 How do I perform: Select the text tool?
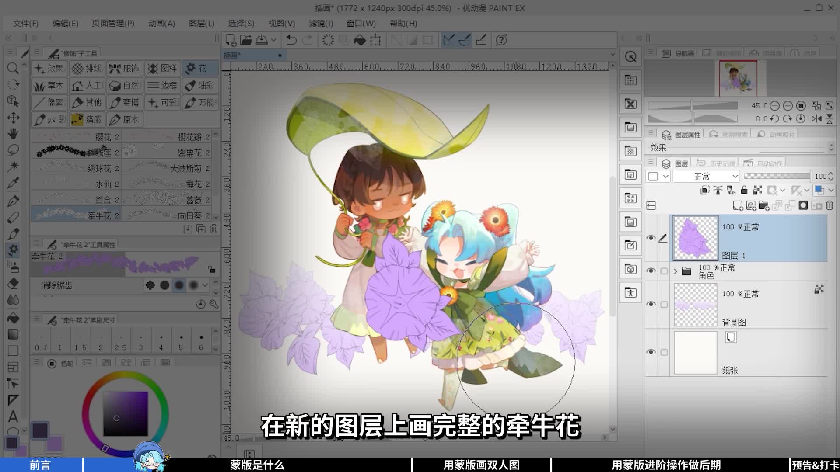point(13,416)
